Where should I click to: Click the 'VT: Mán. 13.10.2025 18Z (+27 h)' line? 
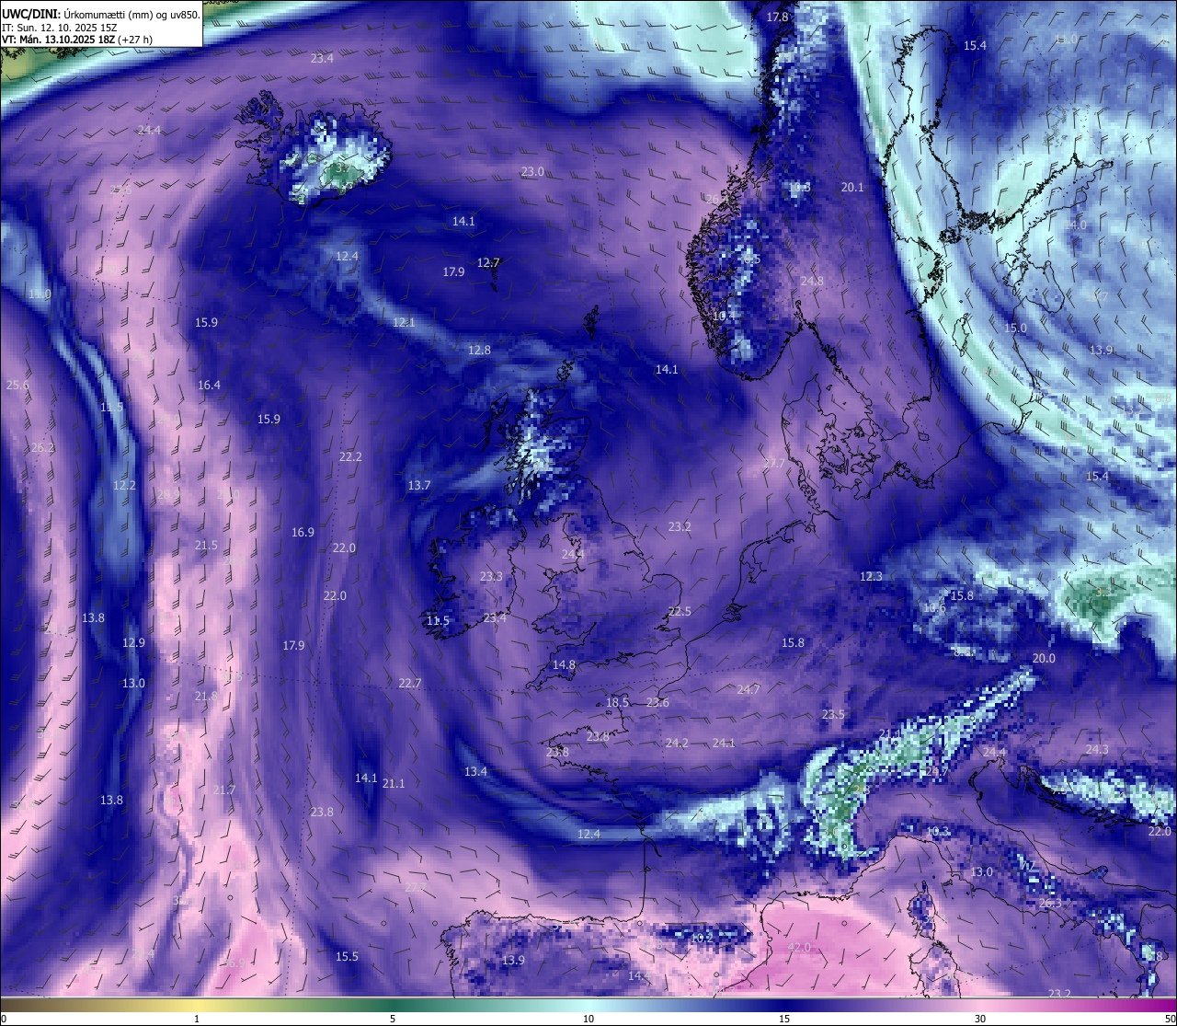point(77,40)
